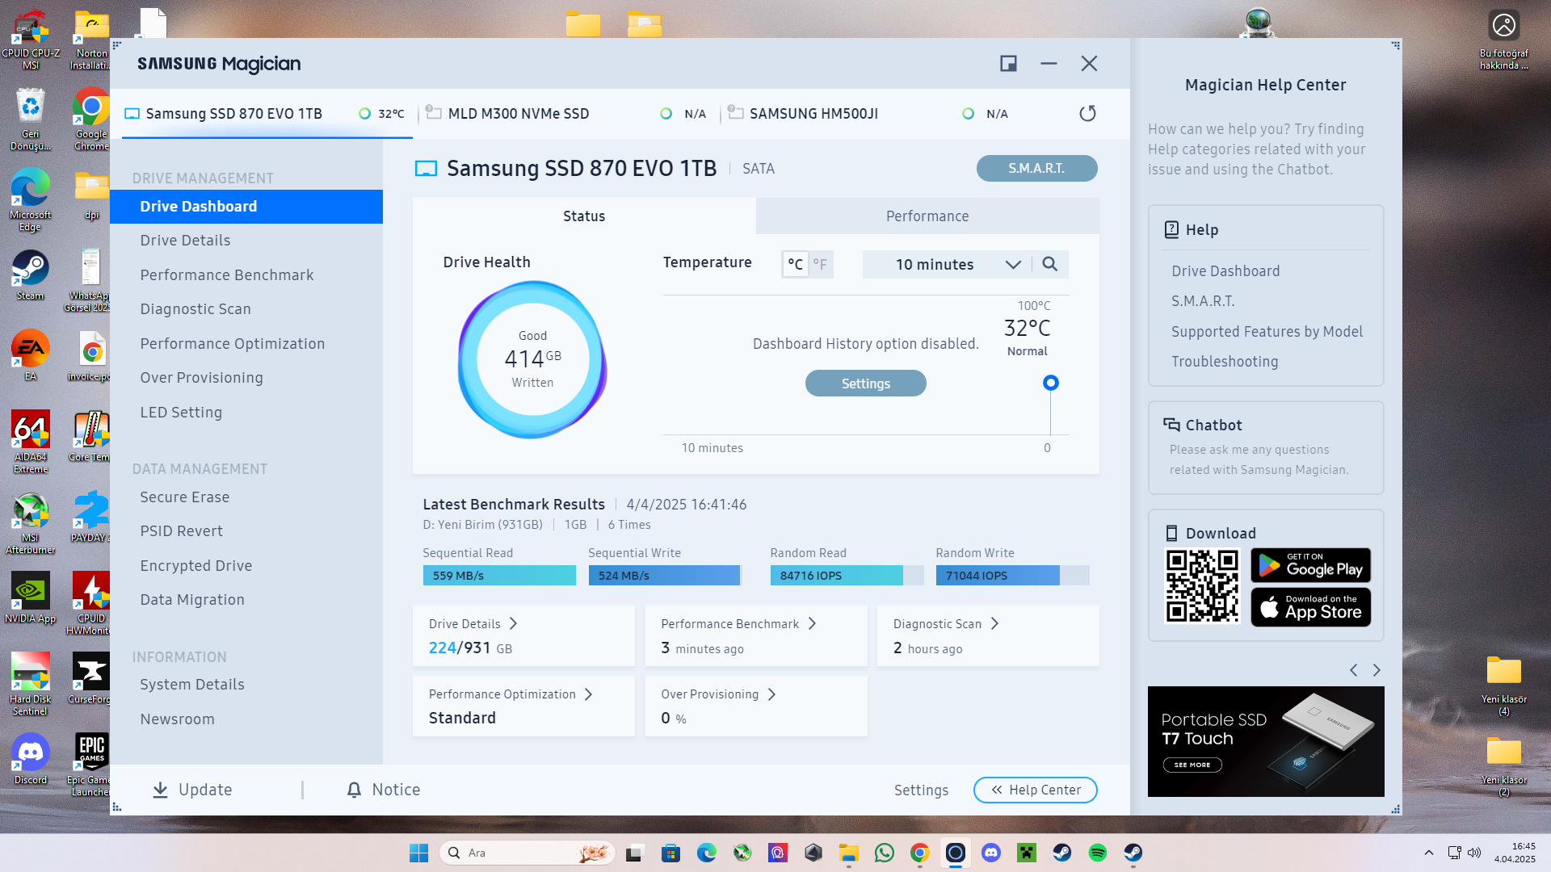Open Hard Disk Sentinel desktop icon
This screenshot has width=1551, height=872.
pyautogui.click(x=30, y=684)
